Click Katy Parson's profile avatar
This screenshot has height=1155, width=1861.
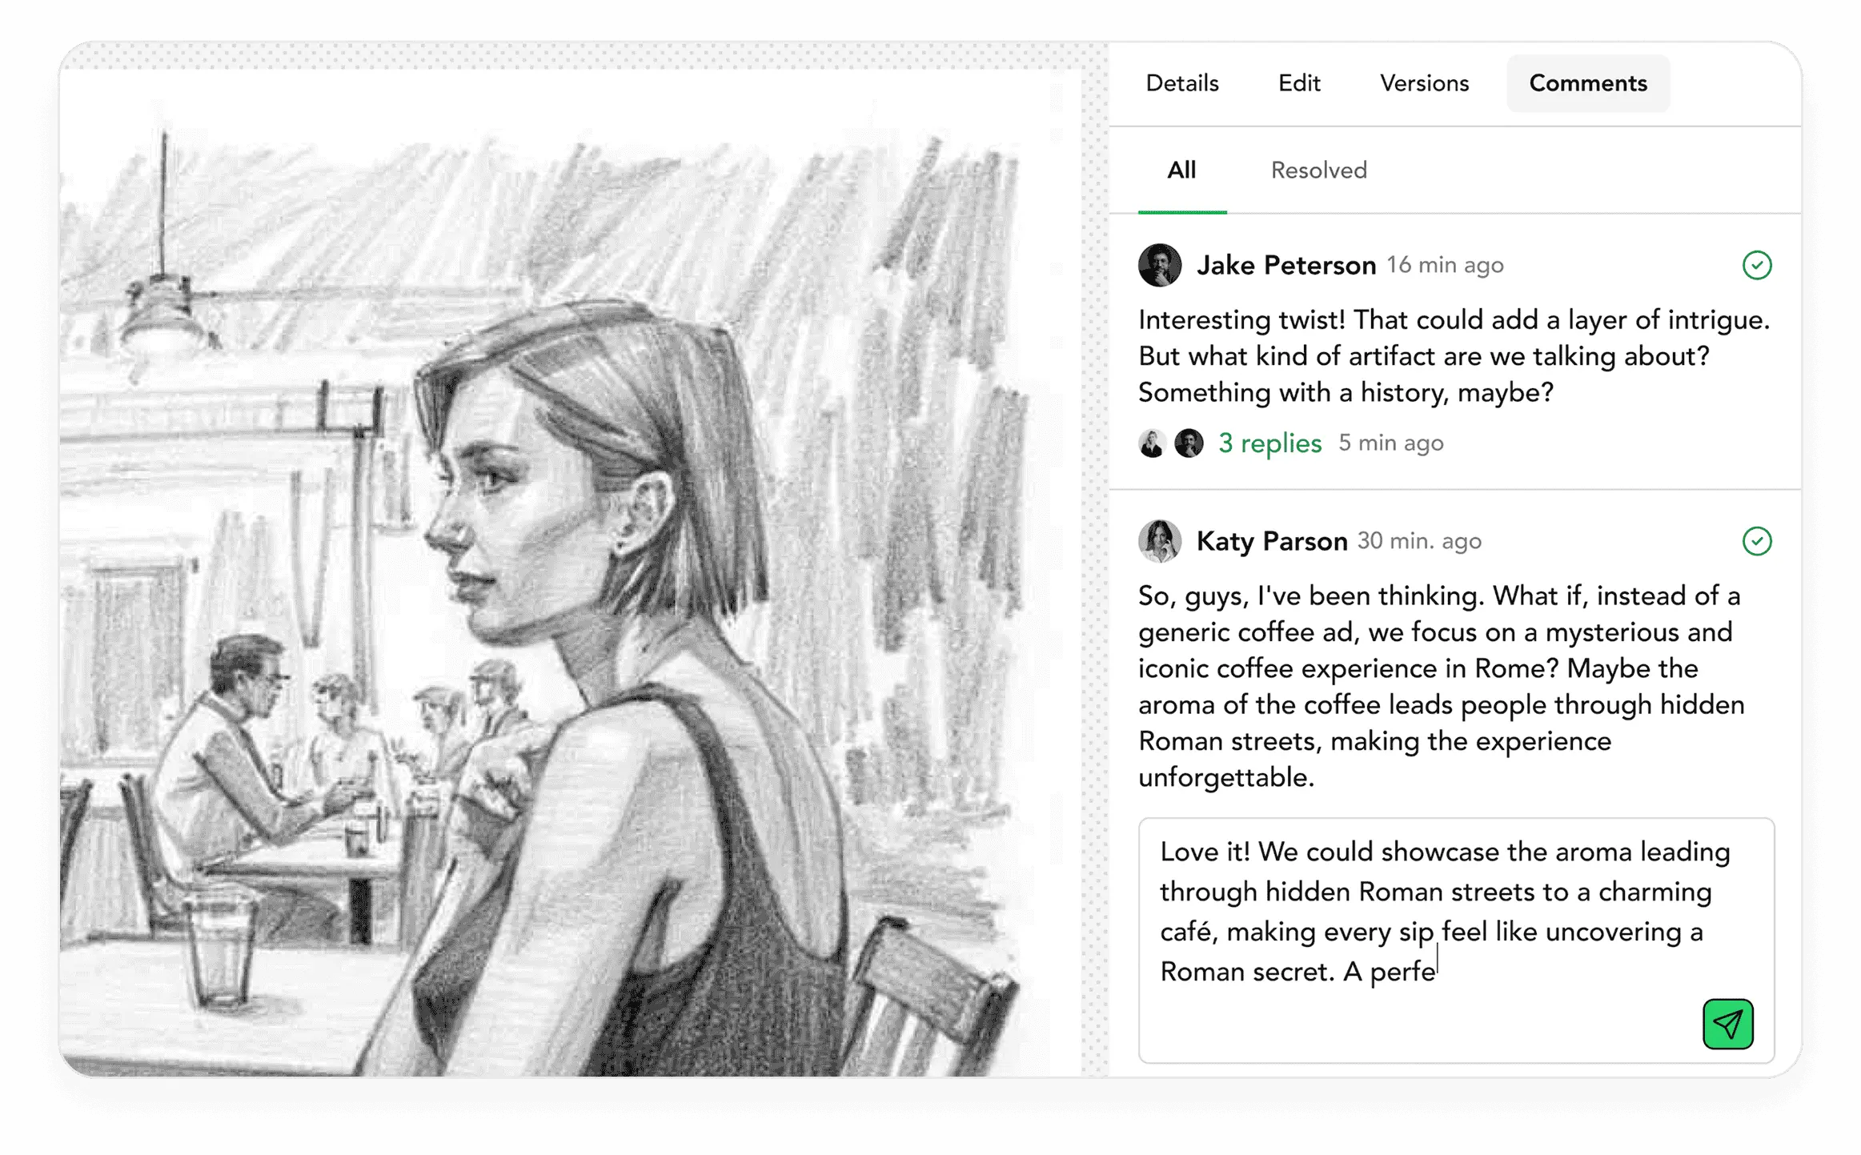coord(1159,541)
